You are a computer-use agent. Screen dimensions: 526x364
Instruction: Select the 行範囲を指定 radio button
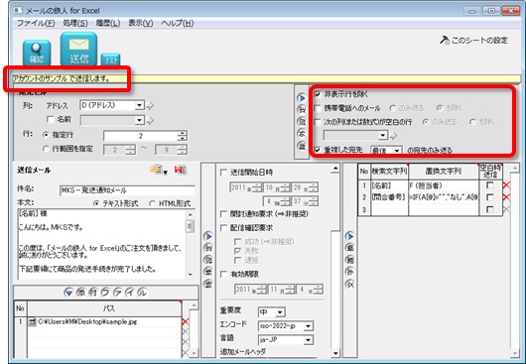pos(46,149)
